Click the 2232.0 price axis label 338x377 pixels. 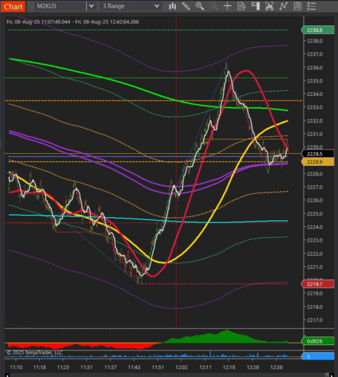[x=315, y=121]
